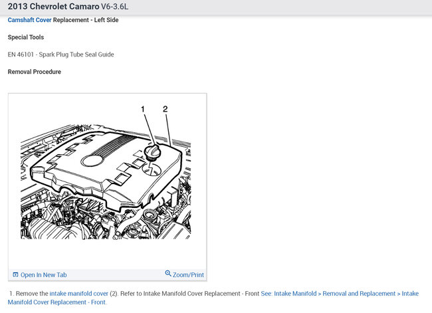The height and width of the screenshot is (313, 432).
Task: Click EN 46101 - Spark Plug Tube Seal Guide
Action: pyautogui.click(x=60, y=54)
